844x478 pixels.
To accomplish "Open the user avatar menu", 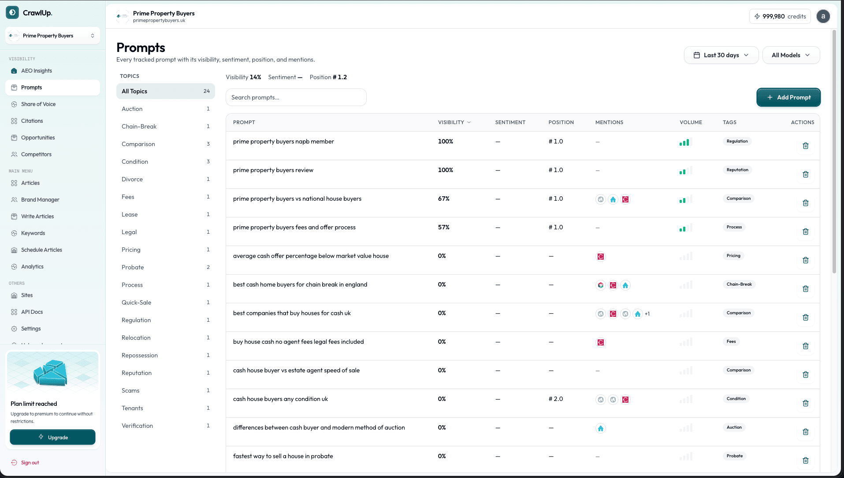I will pos(823,16).
